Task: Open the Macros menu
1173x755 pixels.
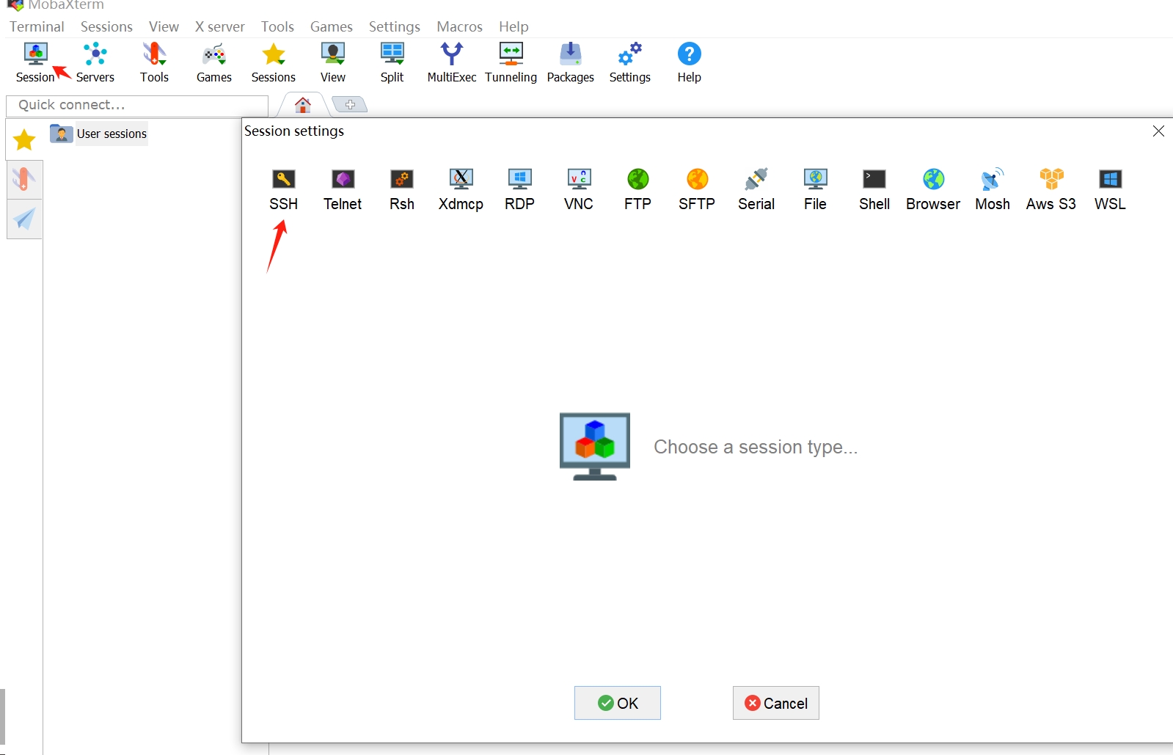Action: [x=459, y=26]
